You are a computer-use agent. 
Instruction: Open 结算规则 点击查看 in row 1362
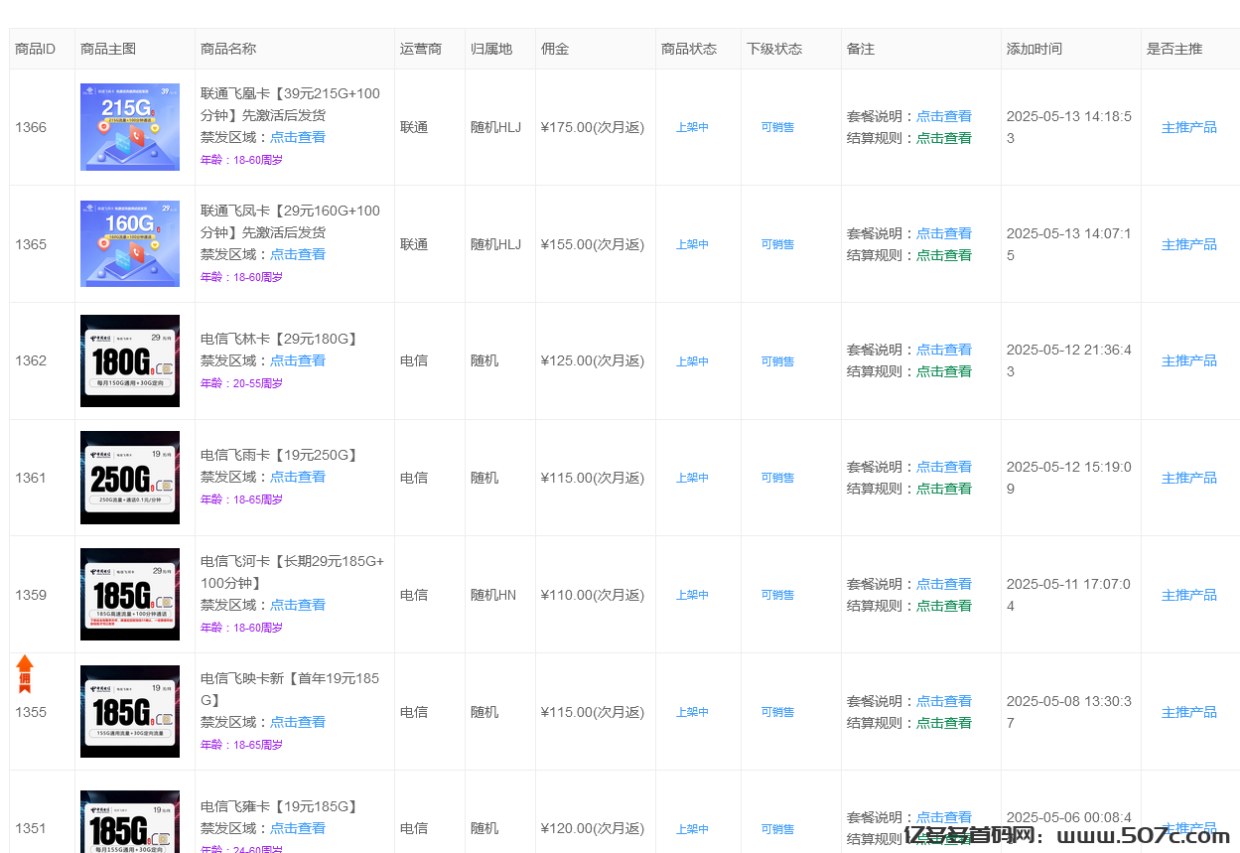click(x=944, y=371)
